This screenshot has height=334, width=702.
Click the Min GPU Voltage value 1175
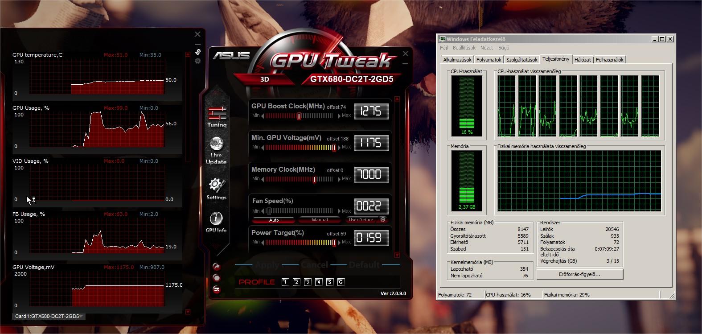point(371,143)
